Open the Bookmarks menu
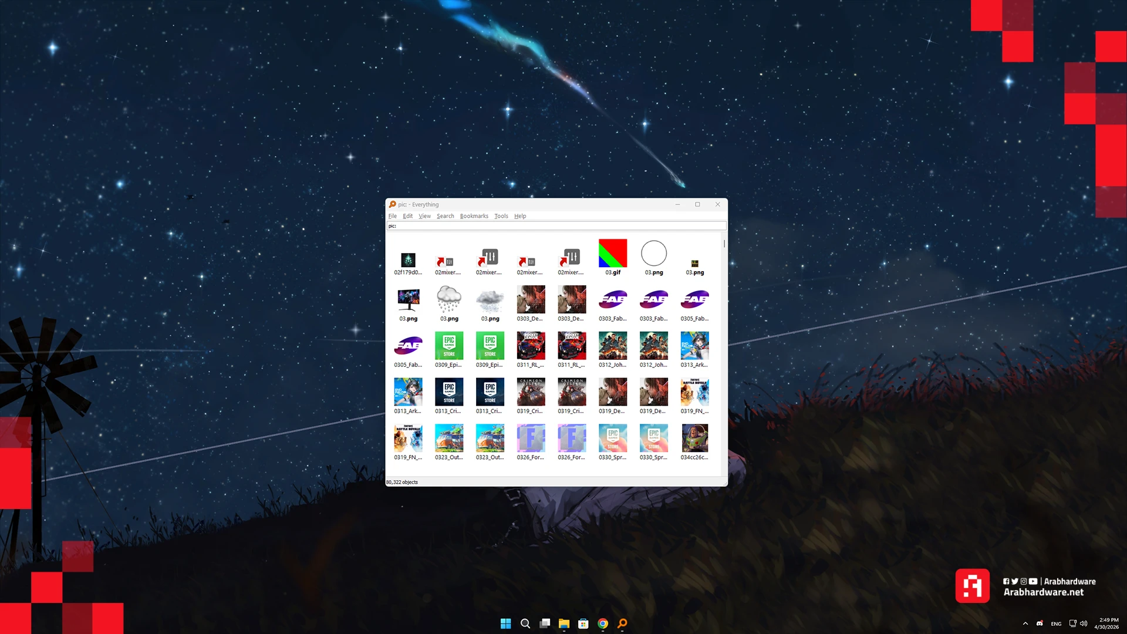Viewport: 1127px width, 634px height. coord(474,216)
